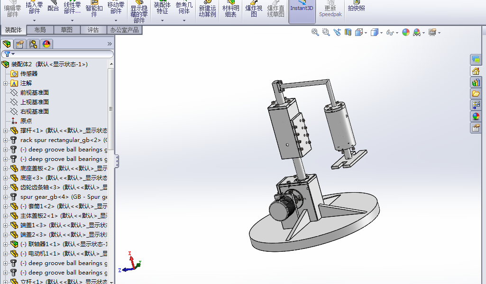Click the Previous View icon
486x284 pixels.
337,32
